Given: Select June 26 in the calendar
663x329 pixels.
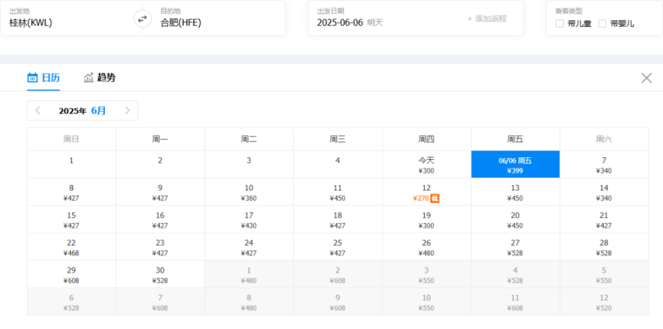Looking at the screenshot, I should pos(427,247).
